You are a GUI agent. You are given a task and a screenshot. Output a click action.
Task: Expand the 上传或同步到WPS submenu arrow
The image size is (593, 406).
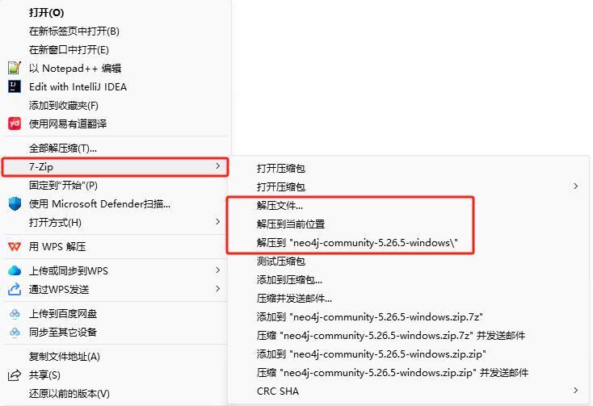click(217, 270)
